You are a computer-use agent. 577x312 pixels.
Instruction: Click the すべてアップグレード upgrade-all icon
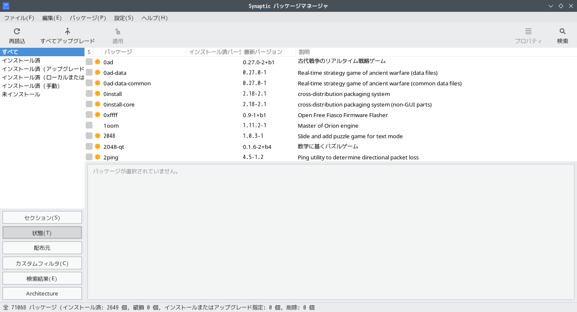pyautogui.click(x=68, y=31)
